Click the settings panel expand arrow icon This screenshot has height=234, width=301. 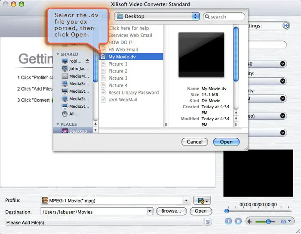tap(286, 25)
